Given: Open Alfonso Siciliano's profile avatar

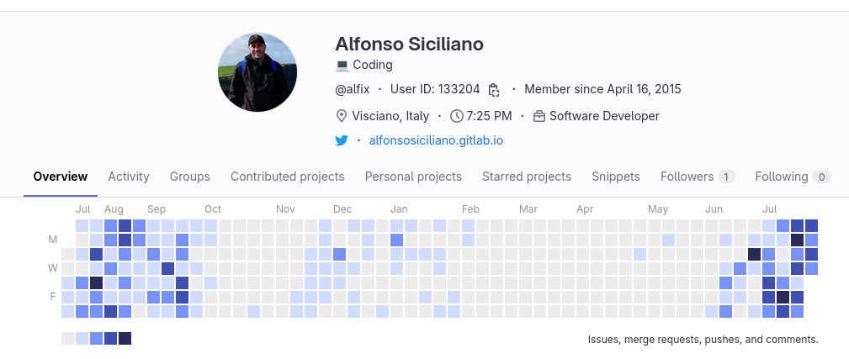Looking at the screenshot, I should [257, 73].
